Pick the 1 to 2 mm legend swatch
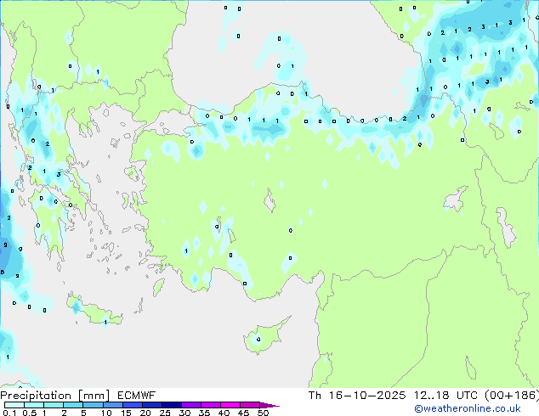The height and width of the screenshot is (416, 539). click(54, 405)
